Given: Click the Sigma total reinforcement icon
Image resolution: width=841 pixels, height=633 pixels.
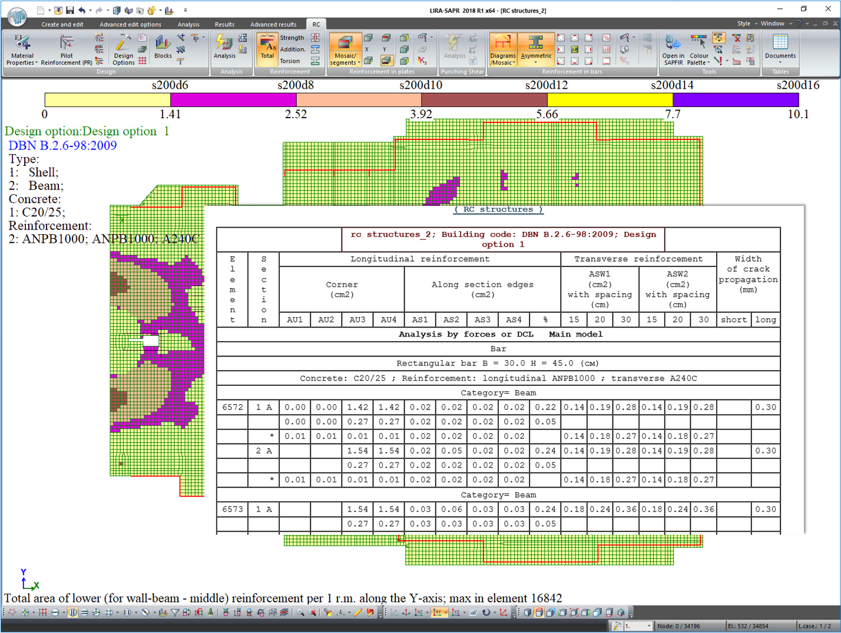Looking at the screenshot, I should pos(574,49).
